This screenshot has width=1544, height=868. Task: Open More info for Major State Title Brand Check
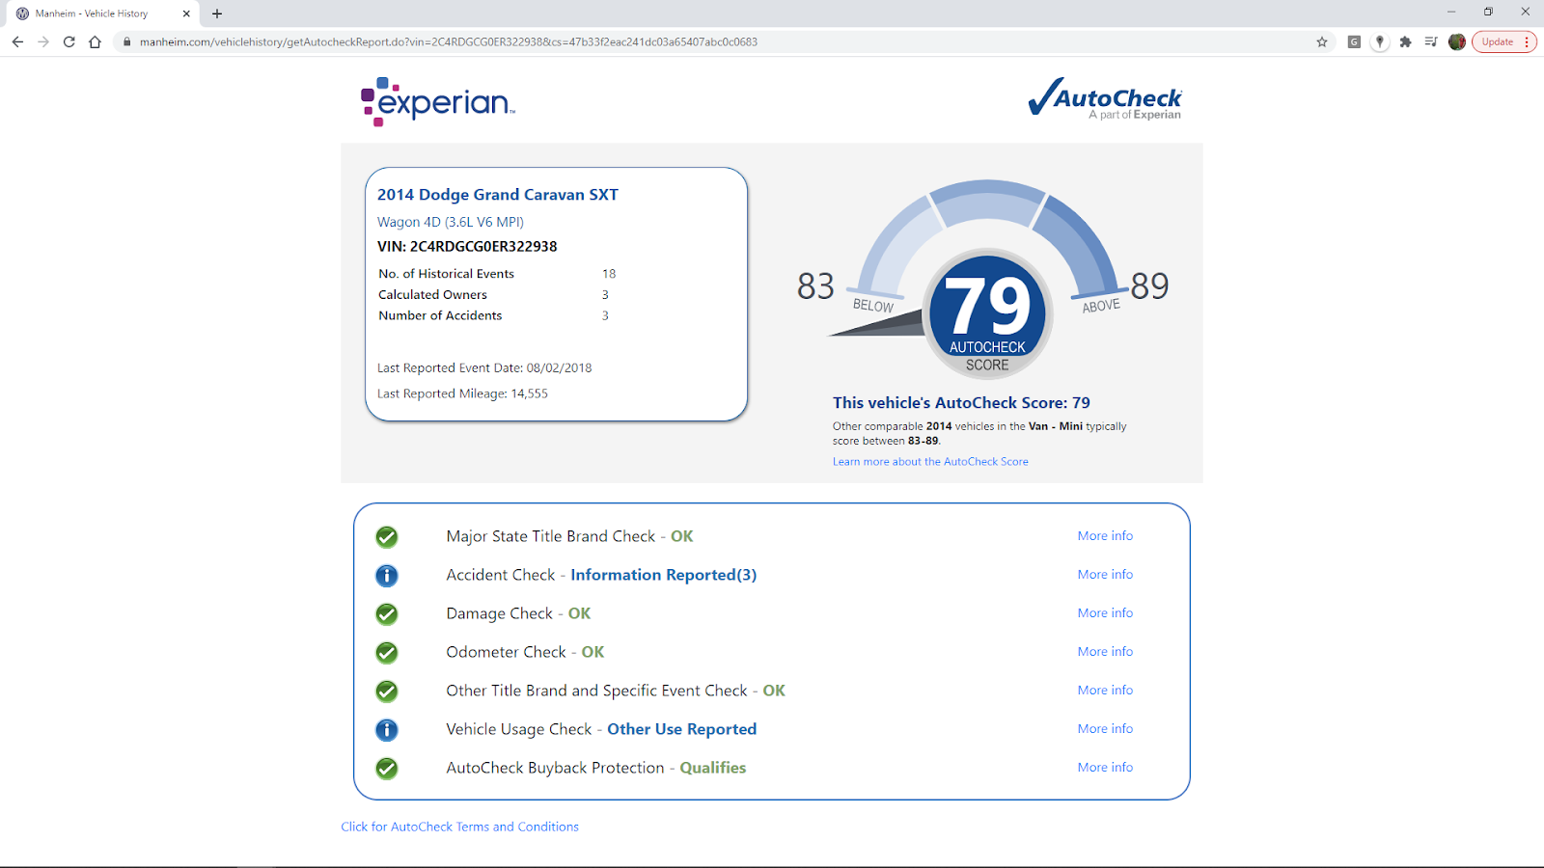pos(1105,535)
